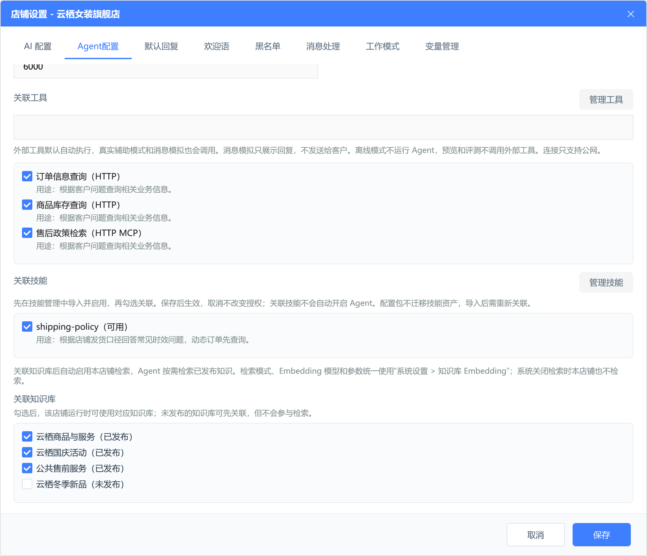Uncheck 订单信息查询 (HTTP) tool
Image resolution: width=647 pixels, height=556 pixels.
pos(27,176)
